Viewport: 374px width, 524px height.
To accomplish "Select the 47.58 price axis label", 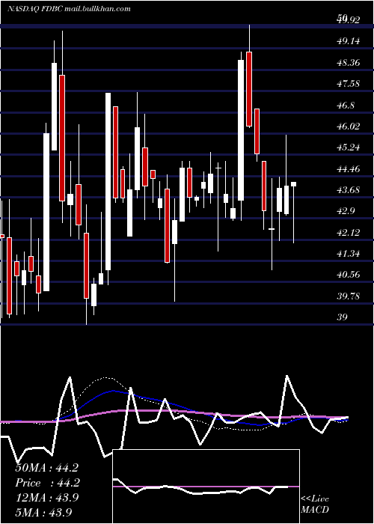I will tap(349, 84).
